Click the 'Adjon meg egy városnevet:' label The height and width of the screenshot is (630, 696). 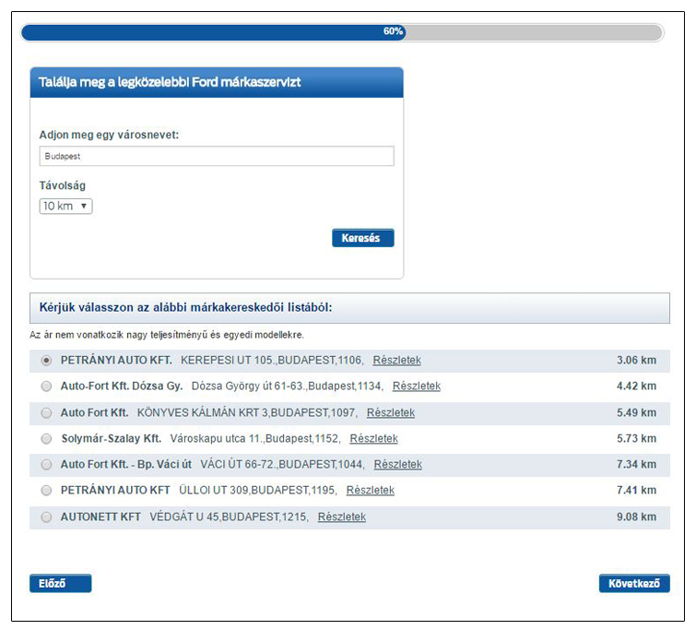coord(109,135)
